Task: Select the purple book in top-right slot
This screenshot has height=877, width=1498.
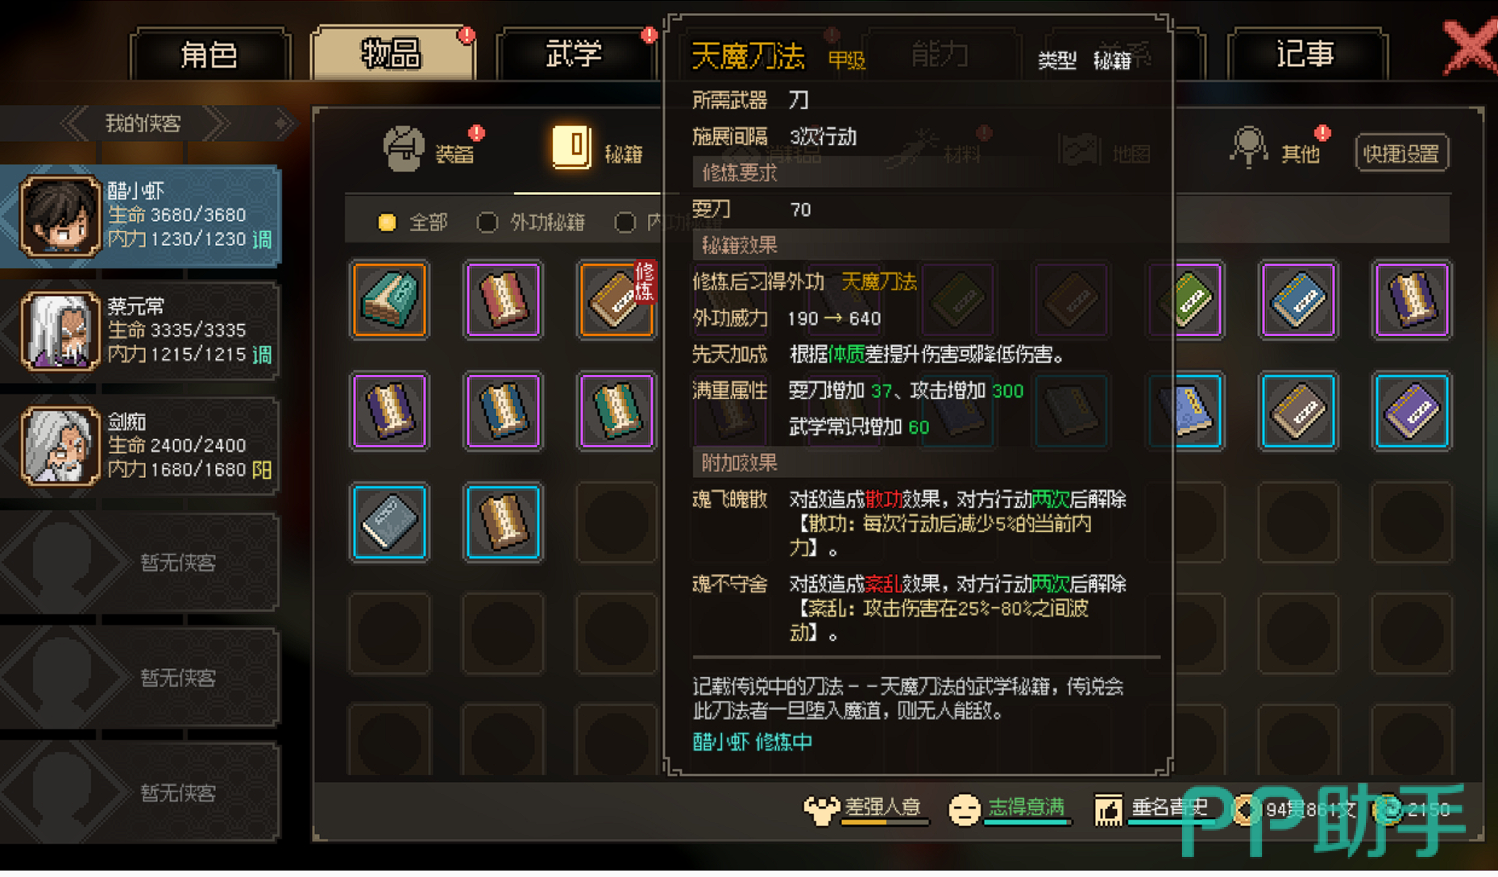Action: [x=1412, y=299]
